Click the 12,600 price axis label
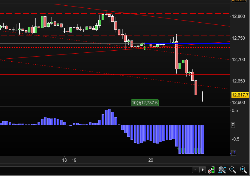The height and width of the screenshot is (176, 250). point(238,102)
